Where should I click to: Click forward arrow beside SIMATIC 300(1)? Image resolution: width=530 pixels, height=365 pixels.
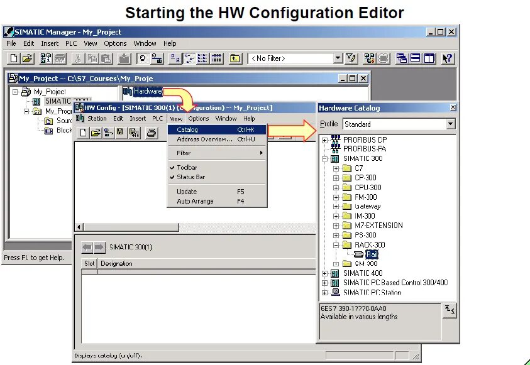[99, 247]
